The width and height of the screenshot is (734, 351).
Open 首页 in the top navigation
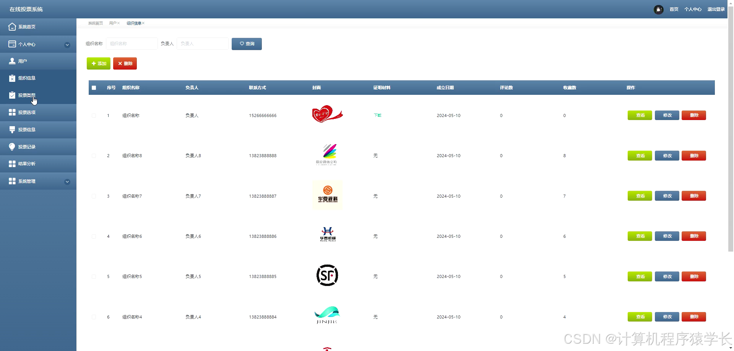674,9
